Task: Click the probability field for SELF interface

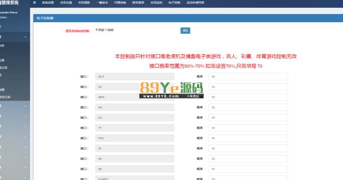Action: point(248,77)
